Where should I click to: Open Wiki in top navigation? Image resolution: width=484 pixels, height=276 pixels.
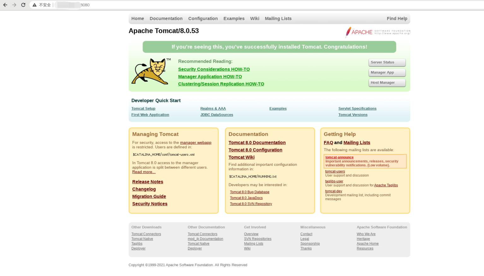255,19
